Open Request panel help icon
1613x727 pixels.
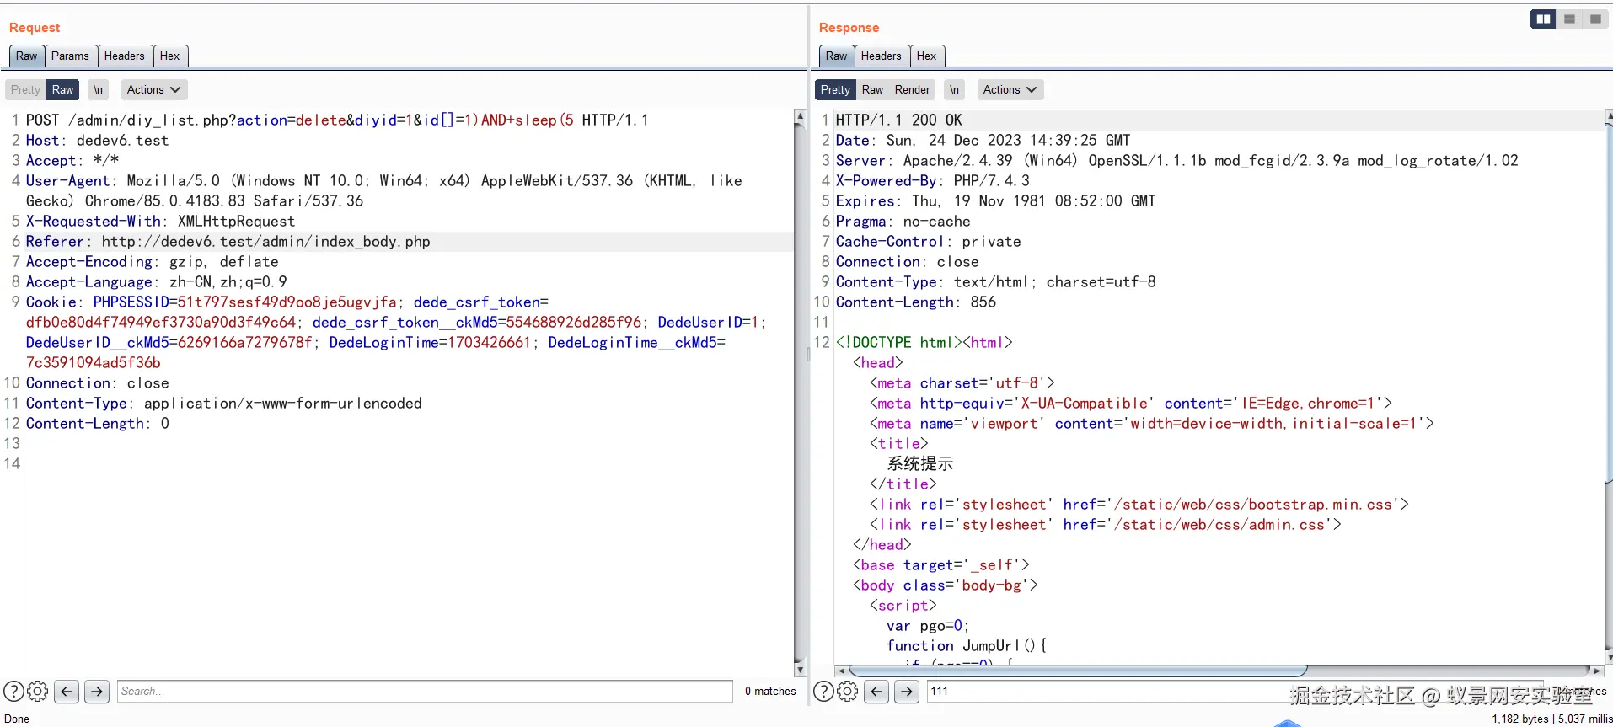click(x=13, y=692)
